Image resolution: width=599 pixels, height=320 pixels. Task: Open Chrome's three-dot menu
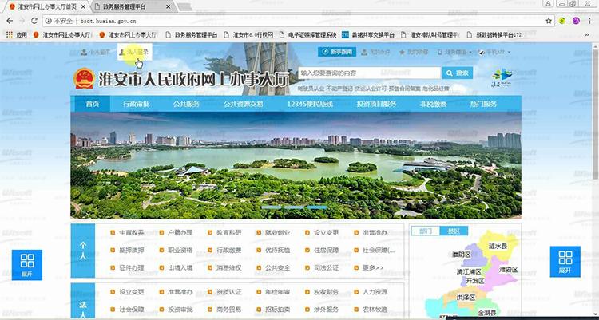[x=589, y=21]
